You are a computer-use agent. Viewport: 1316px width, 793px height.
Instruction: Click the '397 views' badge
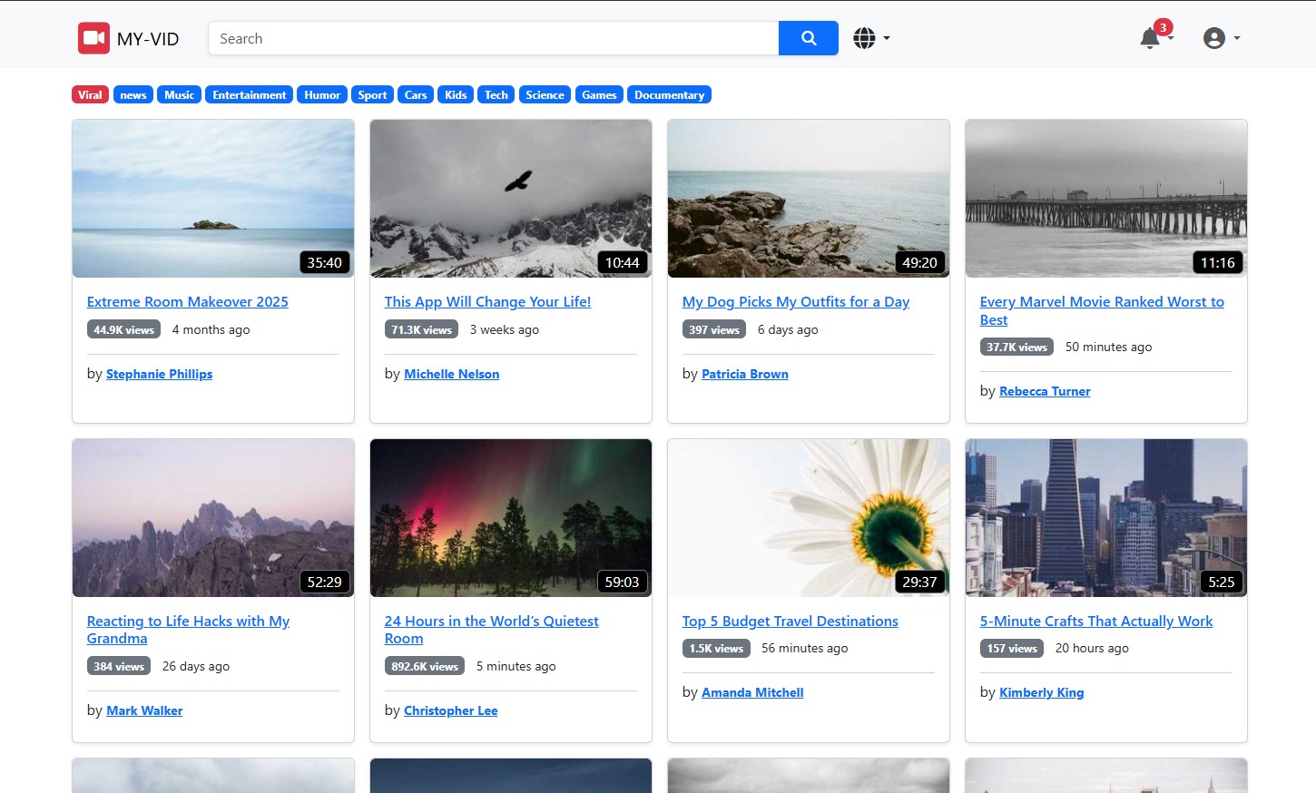713,329
